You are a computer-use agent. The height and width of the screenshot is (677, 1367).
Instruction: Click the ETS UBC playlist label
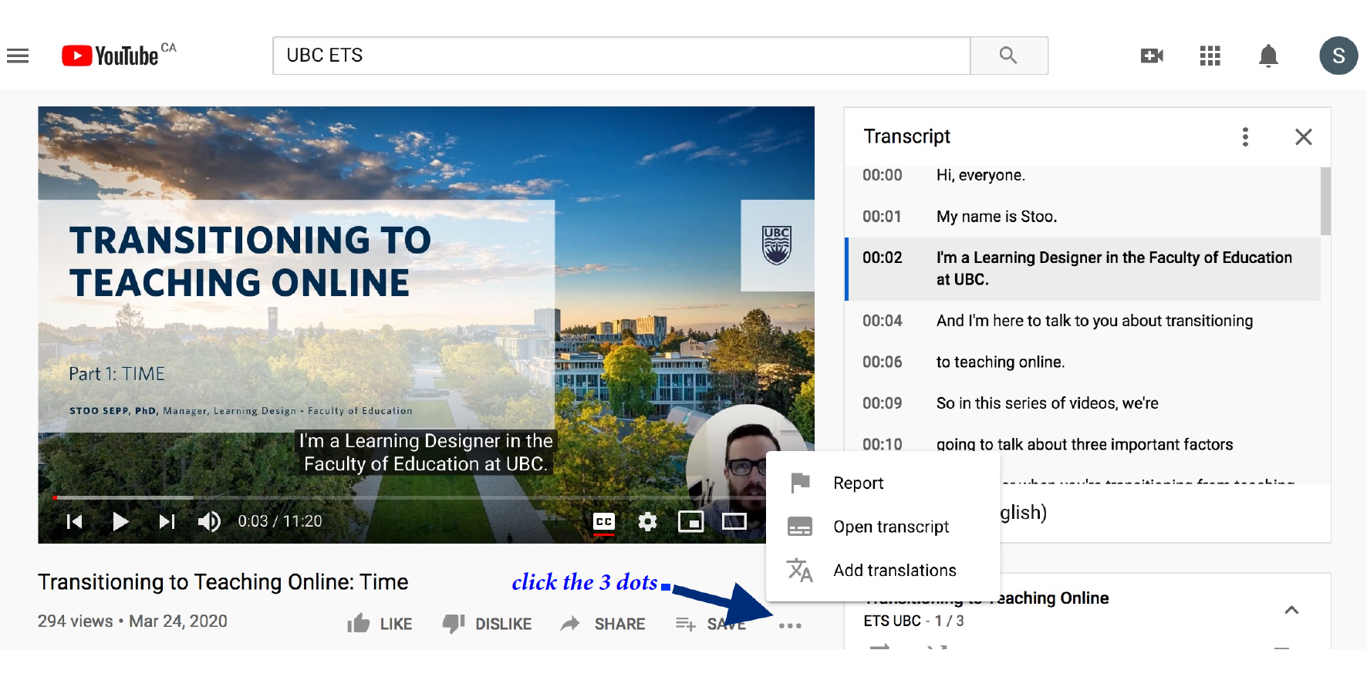pyautogui.click(x=892, y=621)
